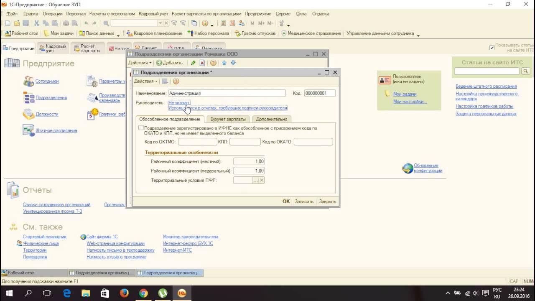Open the Операции menu

[x=53, y=14]
